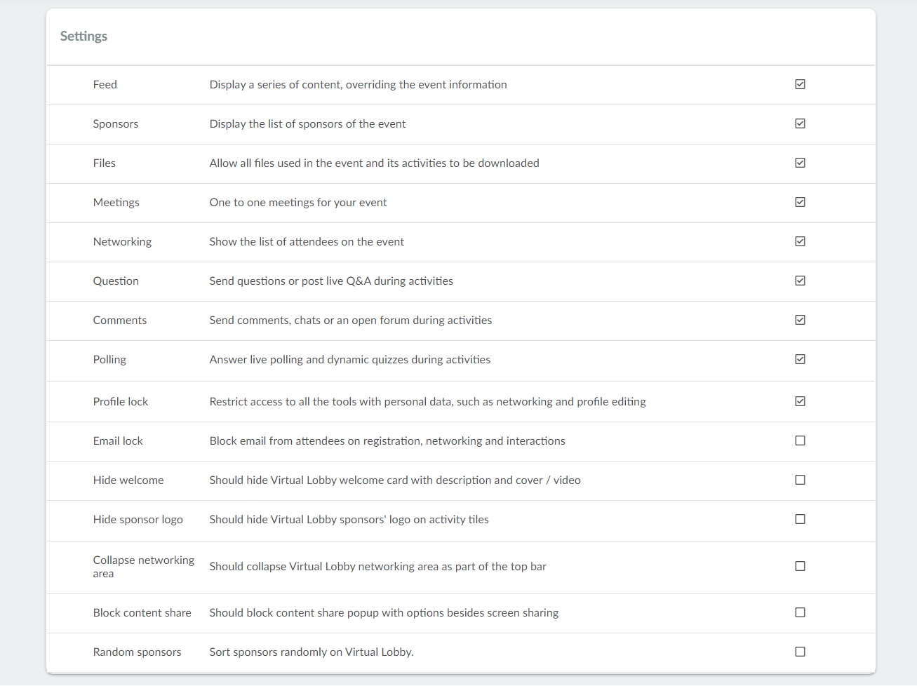
Task: Click the Polling label
Action: click(x=109, y=360)
